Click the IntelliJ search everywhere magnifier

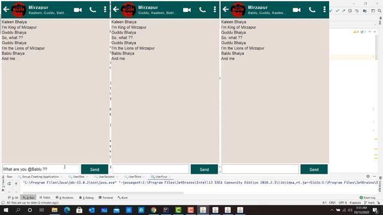pos(379,11)
